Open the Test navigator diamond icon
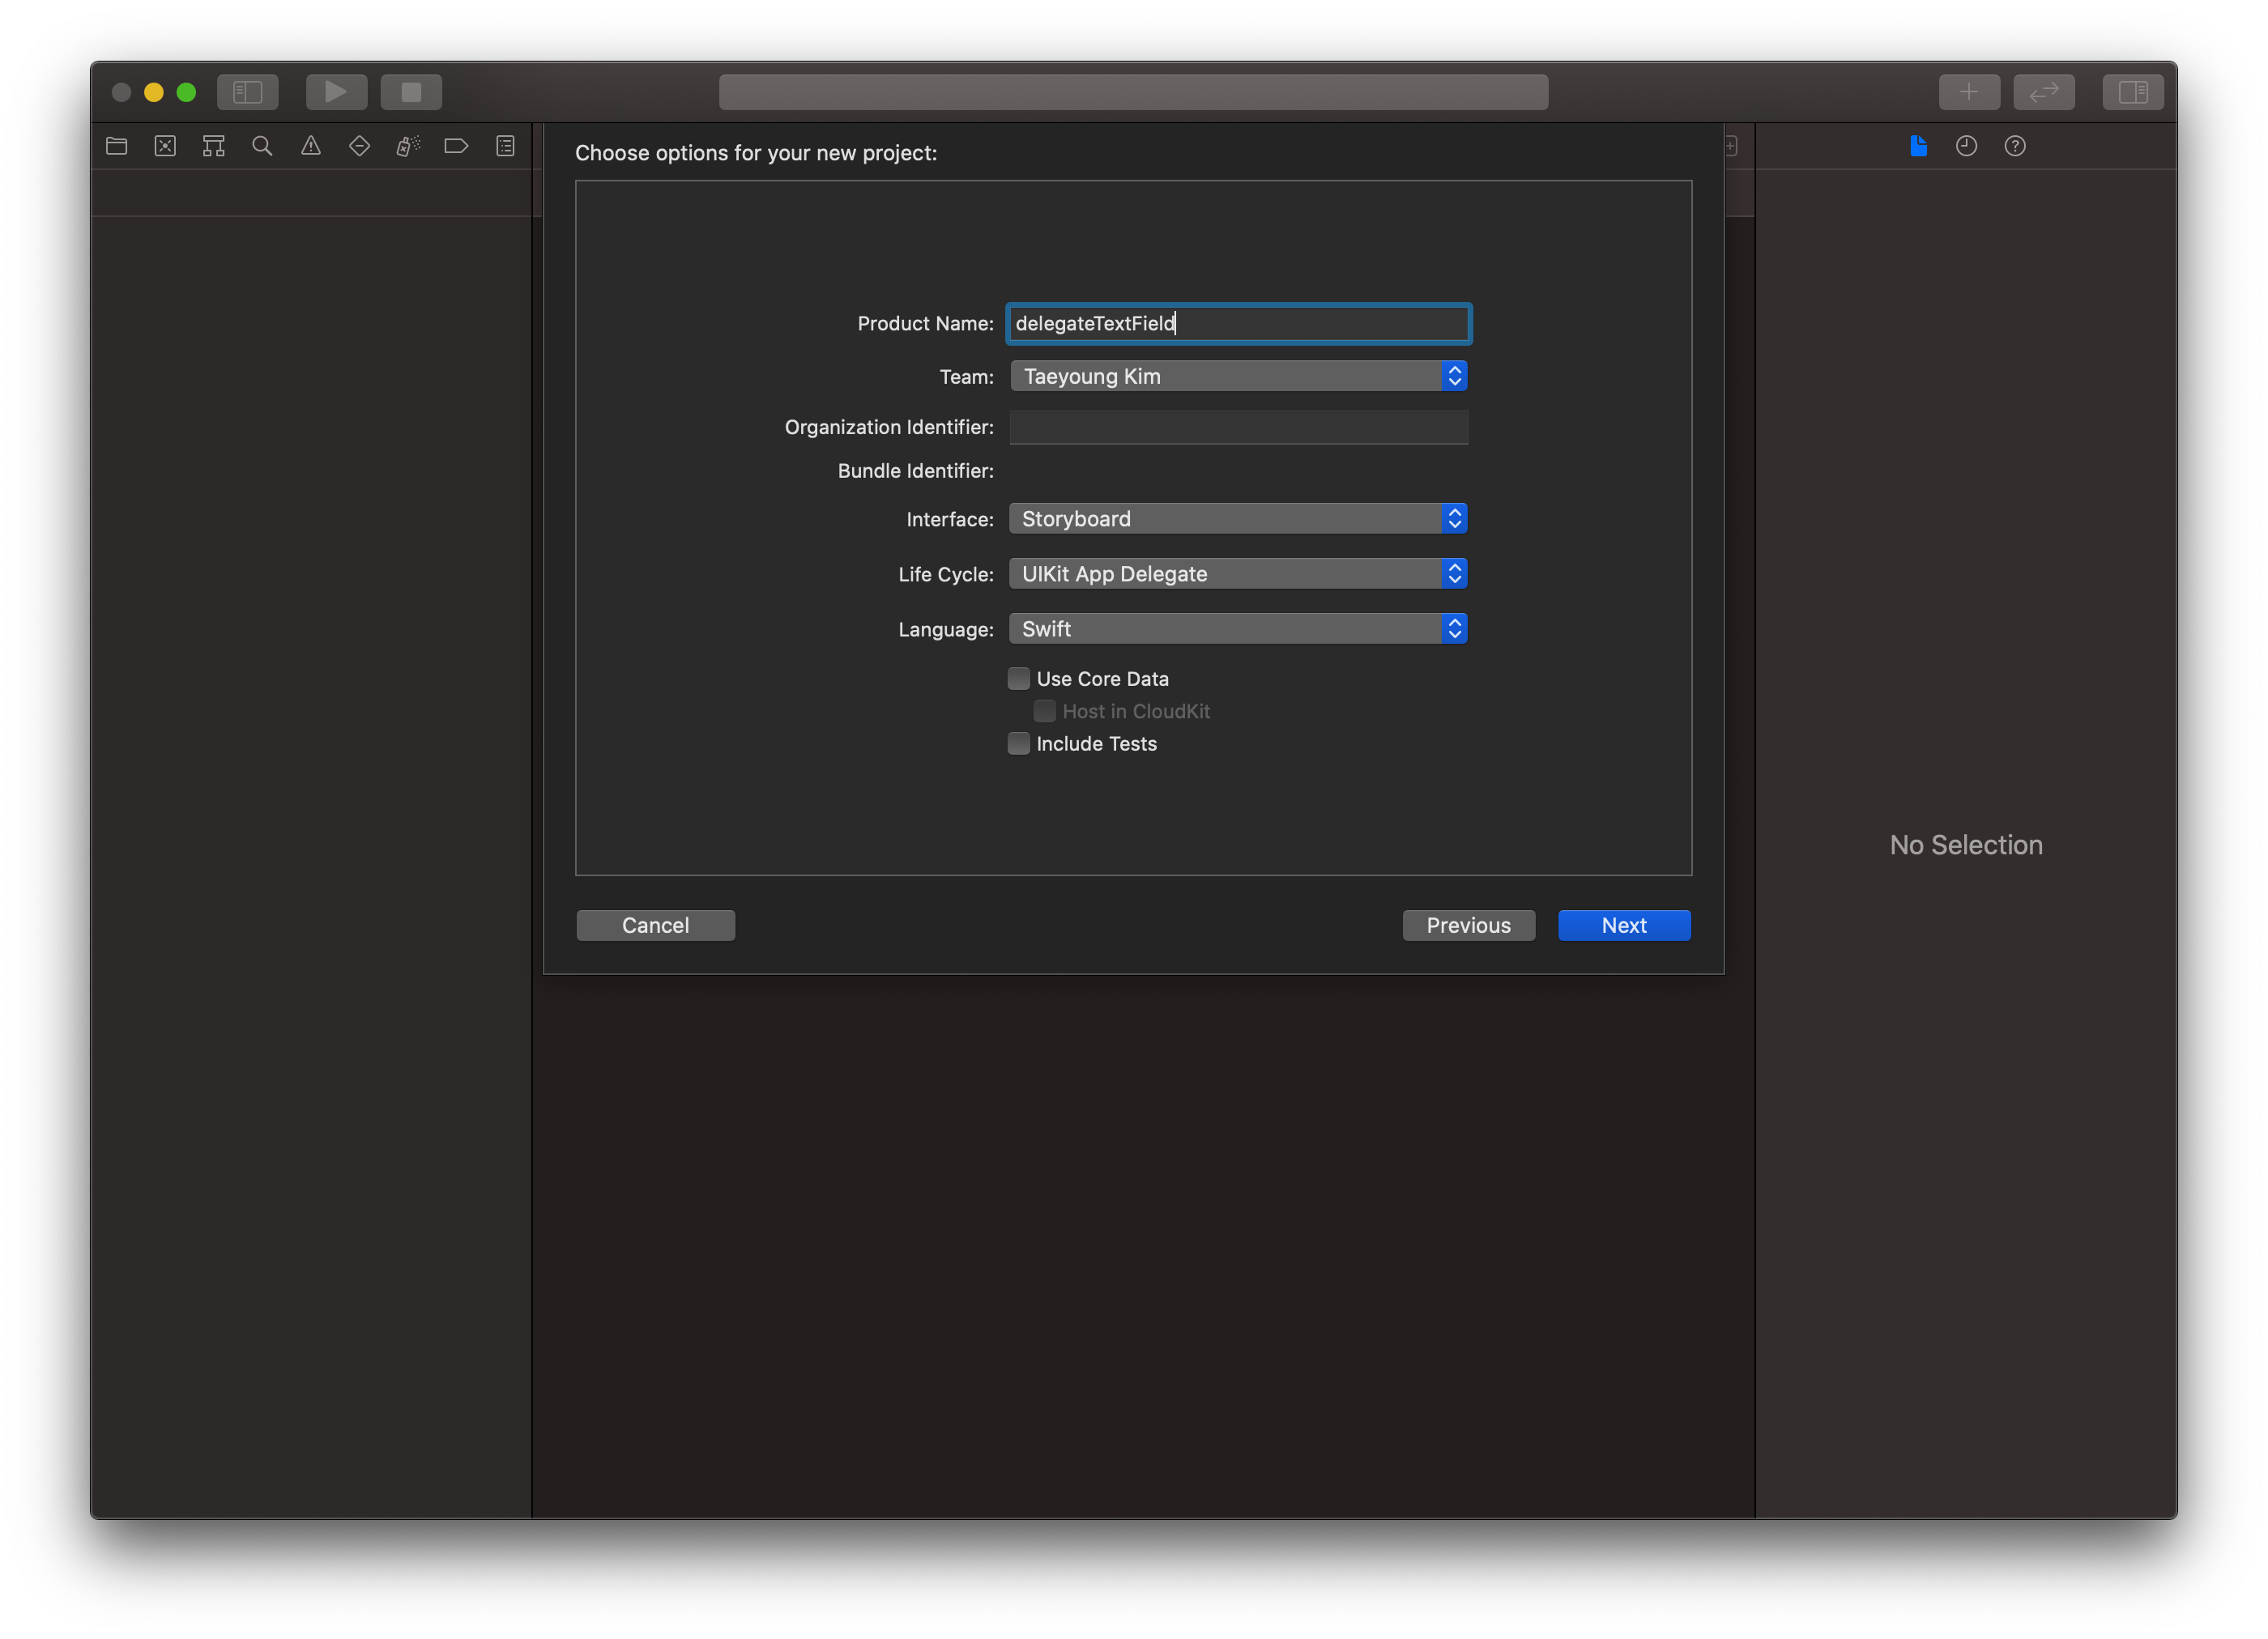This screenshot has height=1639, width=2268. pyautogui.click(x=359, y=146)
